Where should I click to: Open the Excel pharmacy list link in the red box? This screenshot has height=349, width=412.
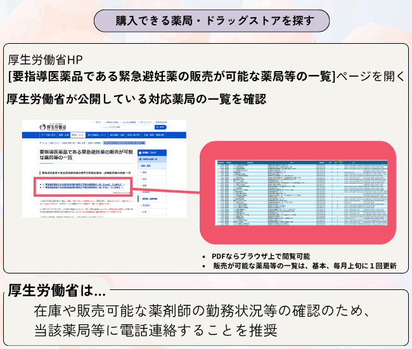click(x=84, y=185)
